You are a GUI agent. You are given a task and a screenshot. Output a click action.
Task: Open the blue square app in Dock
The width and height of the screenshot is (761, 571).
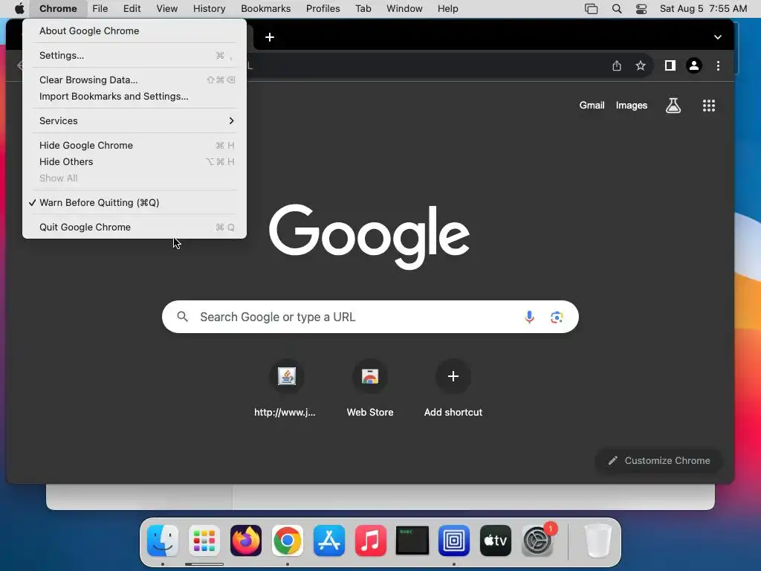[454, 541]
